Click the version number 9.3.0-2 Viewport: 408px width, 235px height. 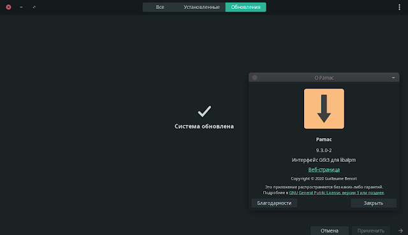[x=324, y=150]
